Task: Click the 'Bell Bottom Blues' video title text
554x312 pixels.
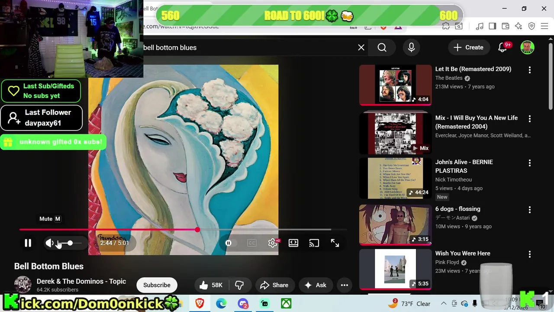Action: coord(49,266)
